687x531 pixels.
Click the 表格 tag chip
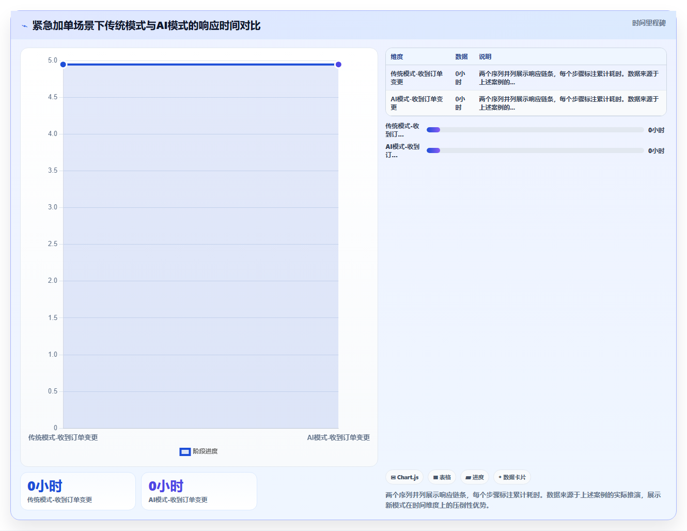click(x=442, y=477)
